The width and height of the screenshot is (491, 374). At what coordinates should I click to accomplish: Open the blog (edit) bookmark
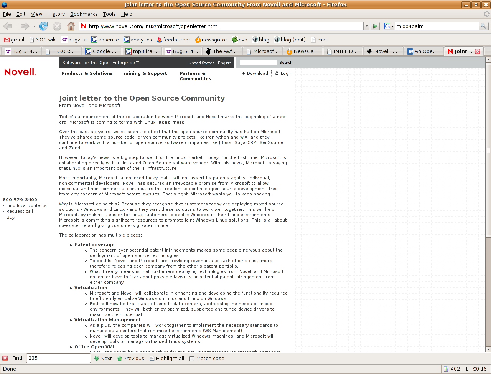[290, 40]
